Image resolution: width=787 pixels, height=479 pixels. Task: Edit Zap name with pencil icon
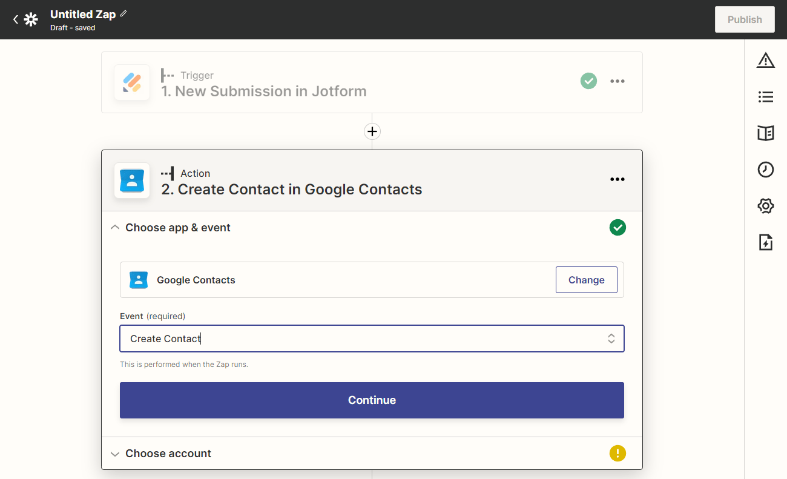(x=124, y=13)
